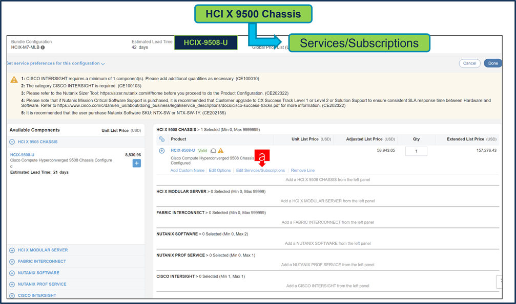Click Extended List Price column header
This screenshot has width=516, height=304.
[x=471, y=139]
